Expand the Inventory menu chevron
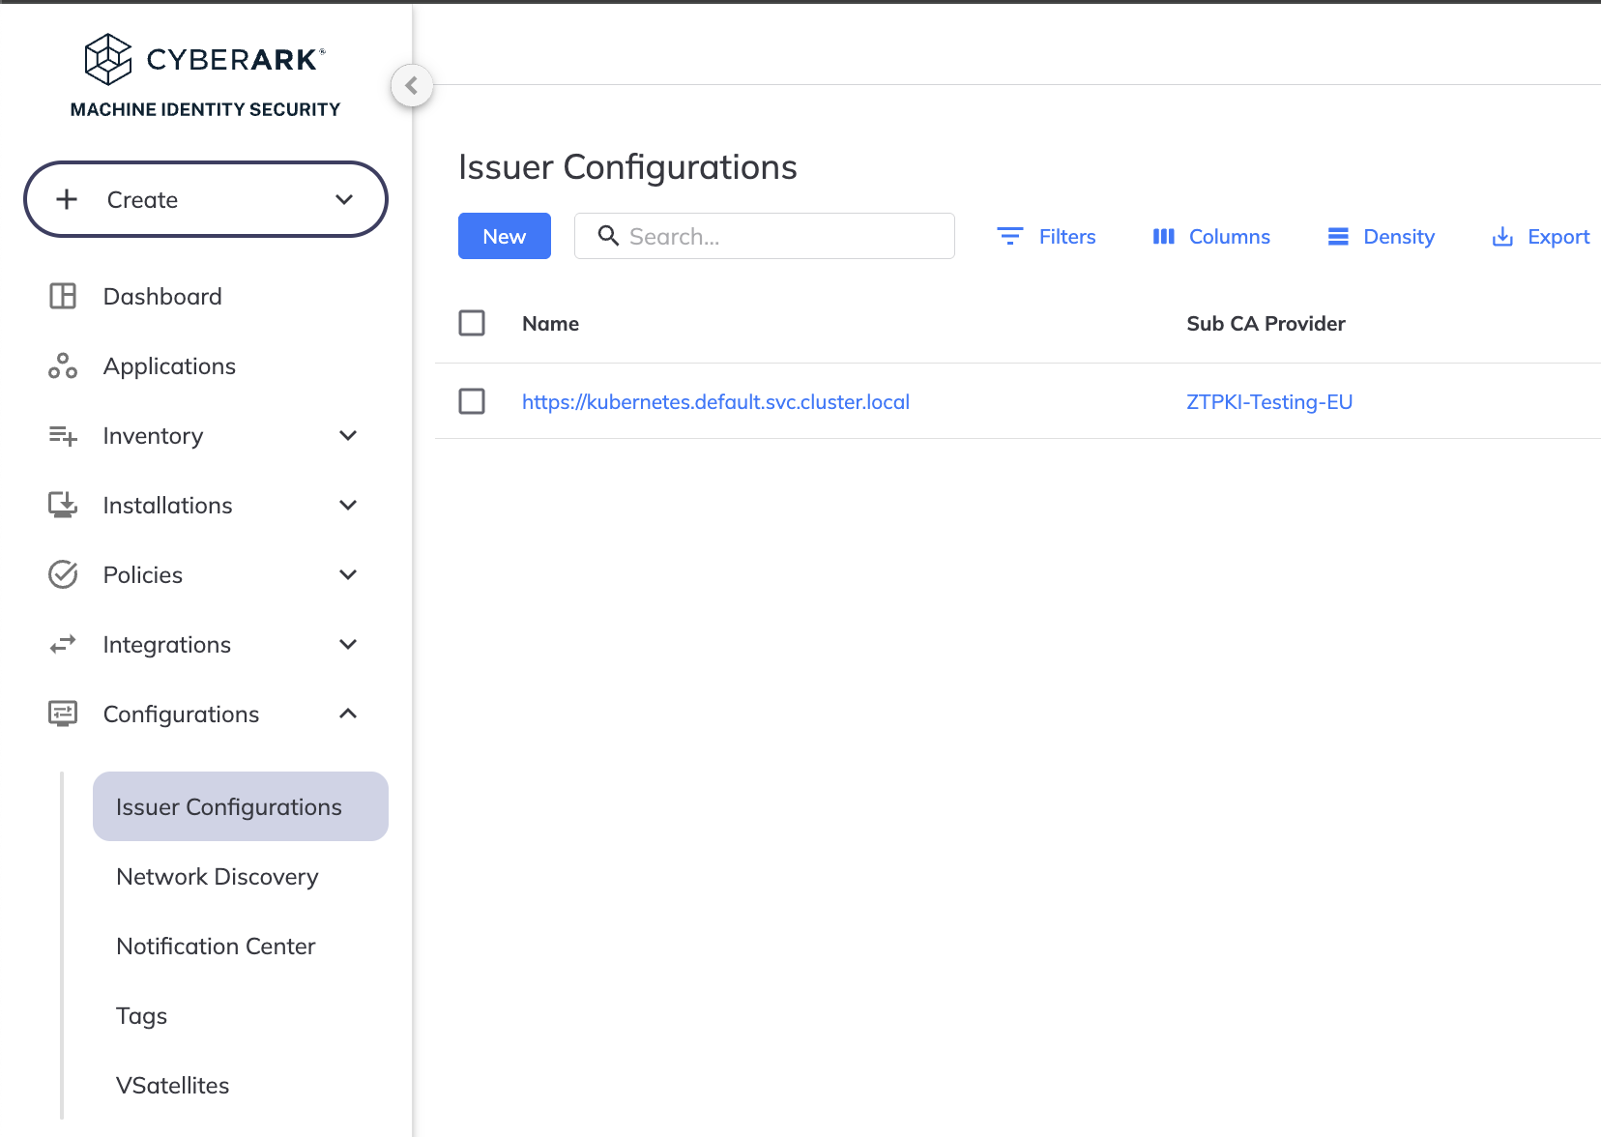 pos(348,435)
